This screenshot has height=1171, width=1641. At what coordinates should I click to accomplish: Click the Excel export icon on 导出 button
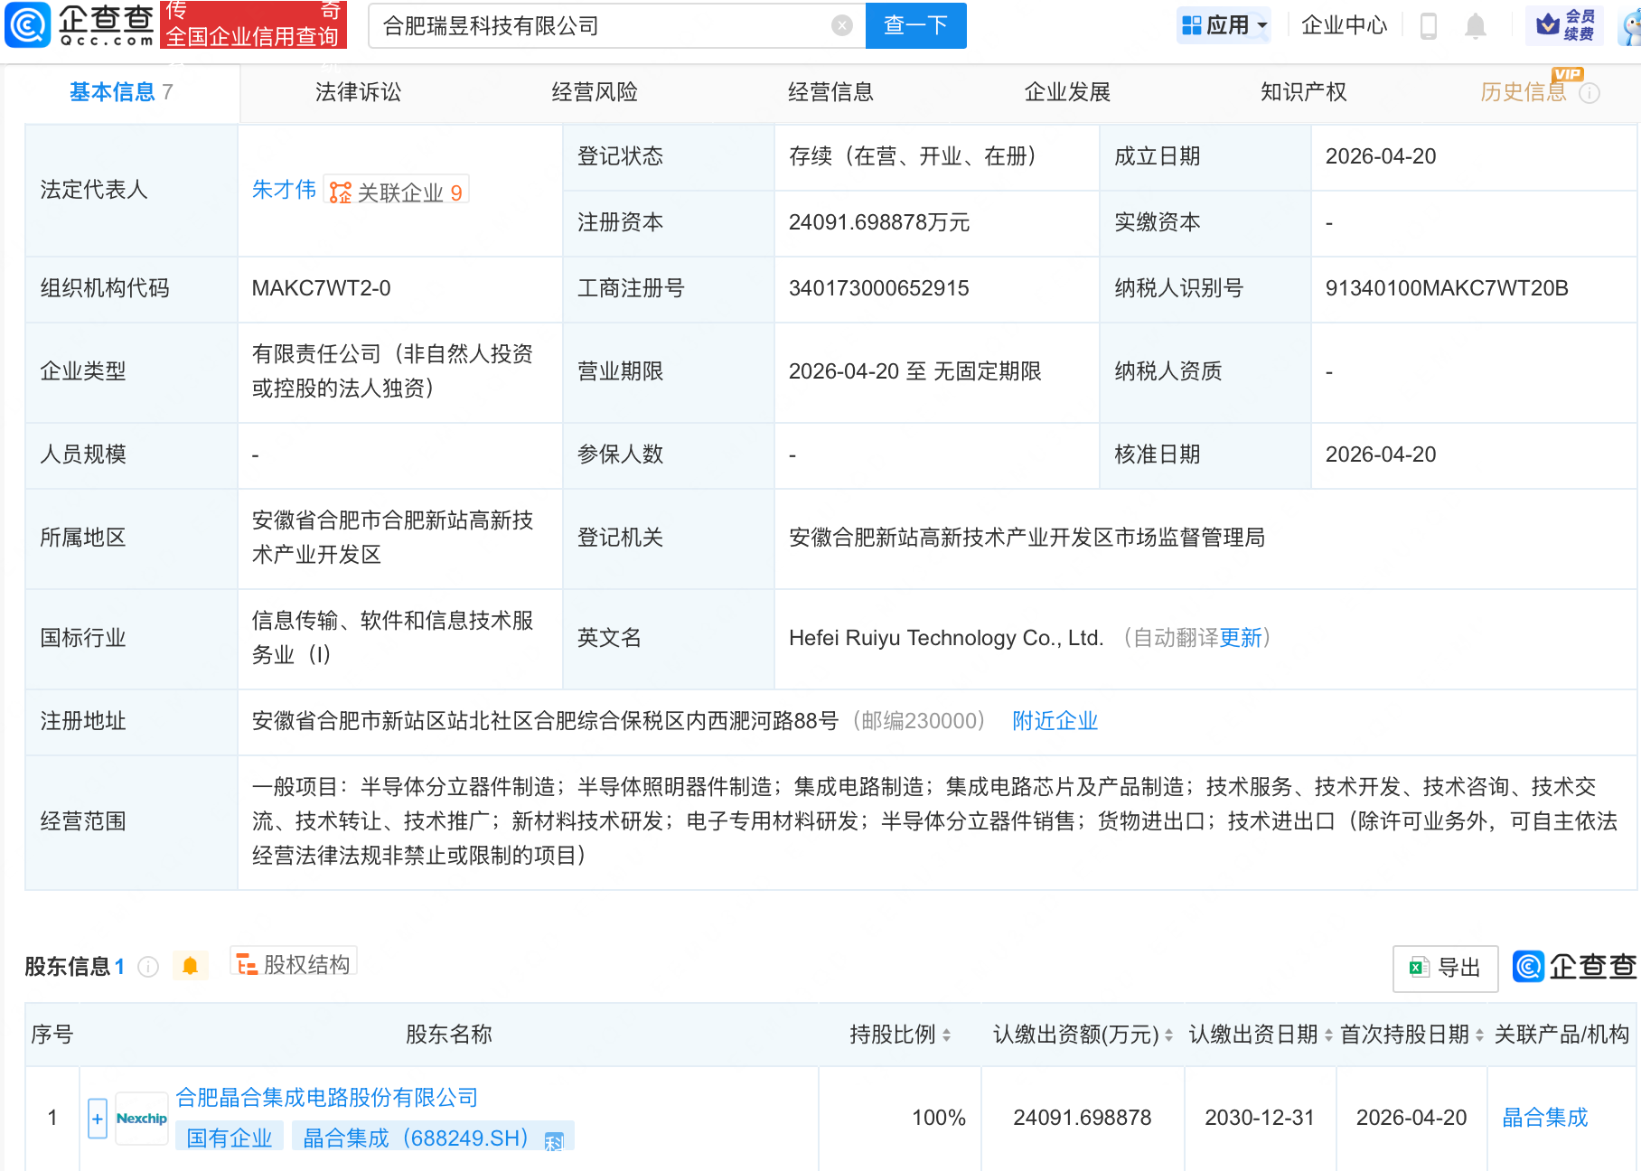click(x=1421, y=968)
